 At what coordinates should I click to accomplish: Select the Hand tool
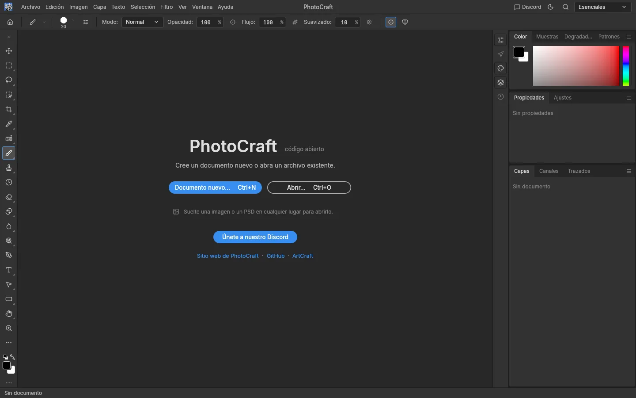point(9,314)
